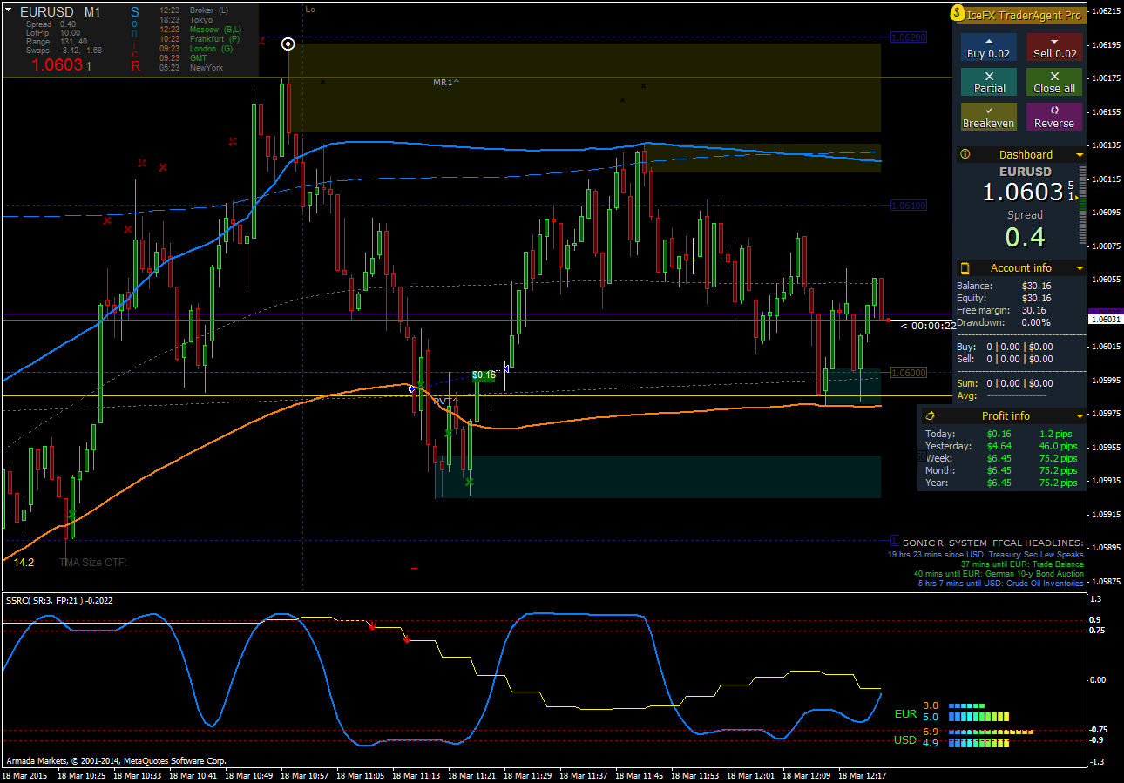Click the candle countdown timer 00:00:22
Screen dimensions: 1124x783
929,326
